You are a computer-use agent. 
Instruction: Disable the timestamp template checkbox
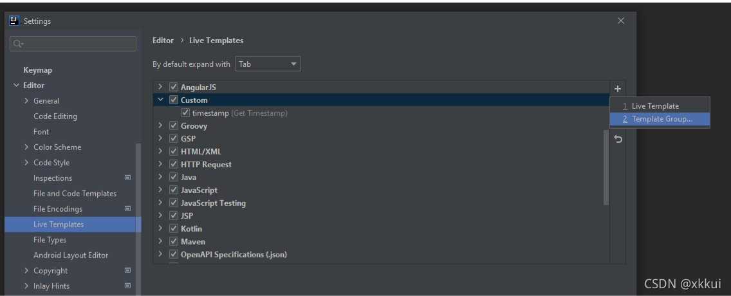pos(185,113)
